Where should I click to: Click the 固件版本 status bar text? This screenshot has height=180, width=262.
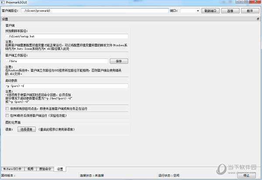click(8, 176)
